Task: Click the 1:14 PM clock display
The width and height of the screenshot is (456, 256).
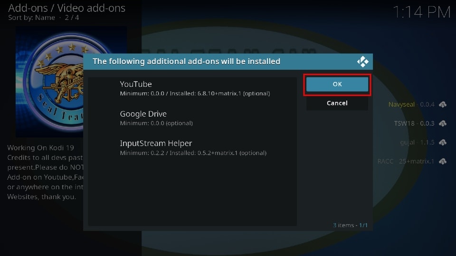Action: coord(421,12)
